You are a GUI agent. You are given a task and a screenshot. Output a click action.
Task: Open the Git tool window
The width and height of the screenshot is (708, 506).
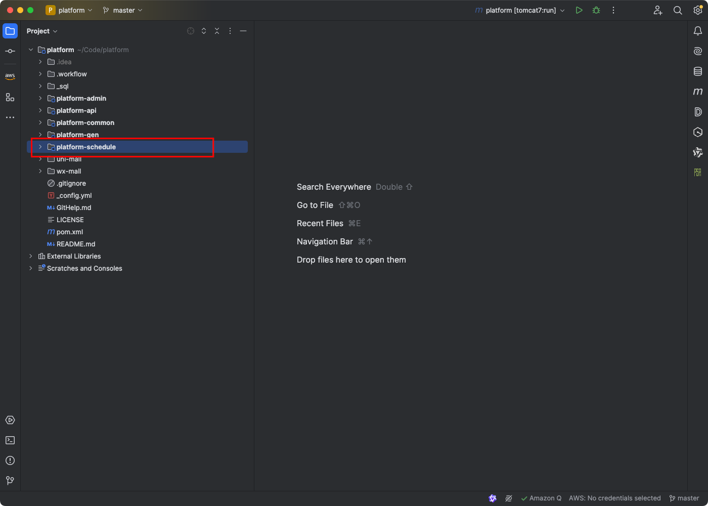point(10,481)
